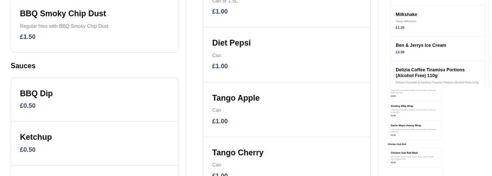Click the Regular fries description text
This screenshot has width=492, height=176.
[64, 26]
